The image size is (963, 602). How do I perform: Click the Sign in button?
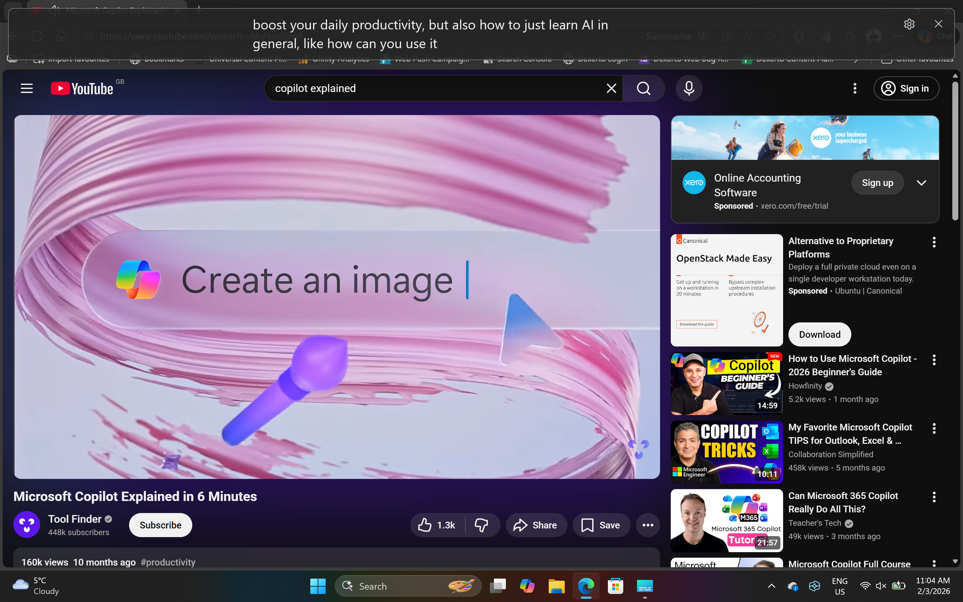click(906, 88)
